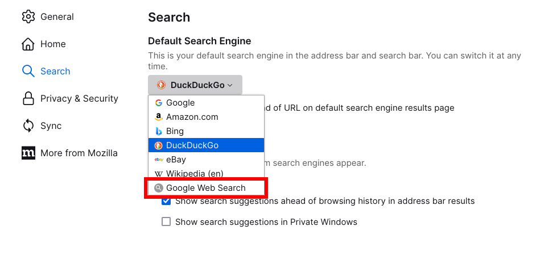This screenshot has height=255, width=536.
Task: Select Amazon.com search engine option
Action: (x=192, y=117)
